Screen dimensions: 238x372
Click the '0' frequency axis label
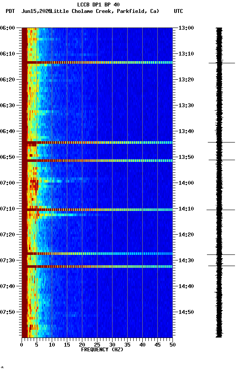tap(22, 345)
